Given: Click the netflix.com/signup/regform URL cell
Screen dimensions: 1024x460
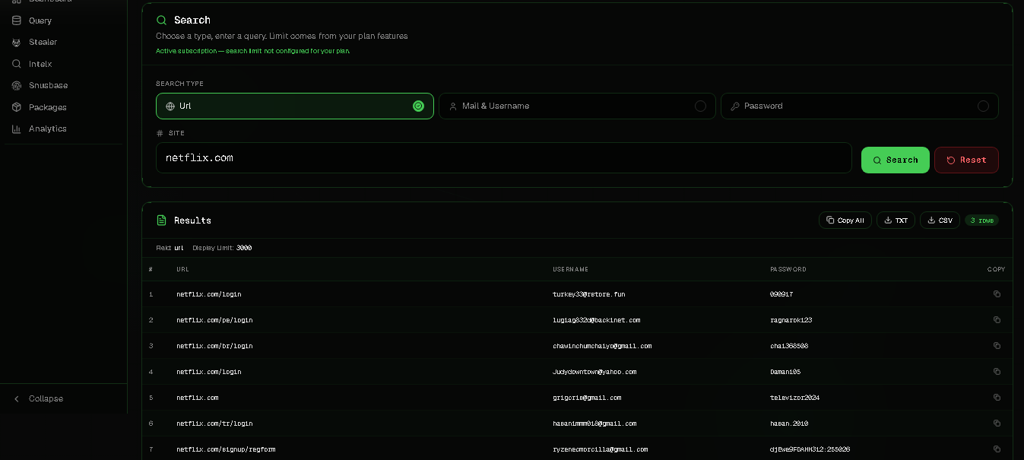Looking at the screenshot, I should click(x=226, y=449).
